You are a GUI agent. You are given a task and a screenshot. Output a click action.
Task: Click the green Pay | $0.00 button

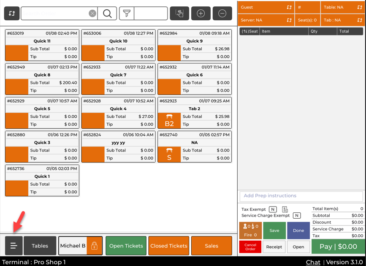pos(338,247)
